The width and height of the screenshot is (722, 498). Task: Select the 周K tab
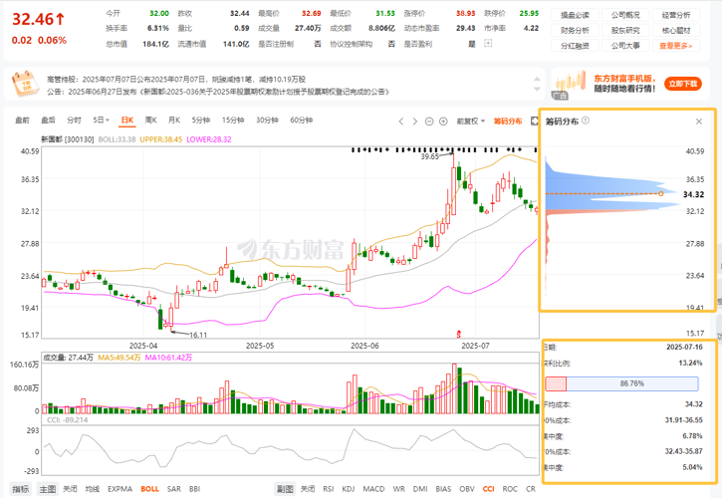pos(150,120)
